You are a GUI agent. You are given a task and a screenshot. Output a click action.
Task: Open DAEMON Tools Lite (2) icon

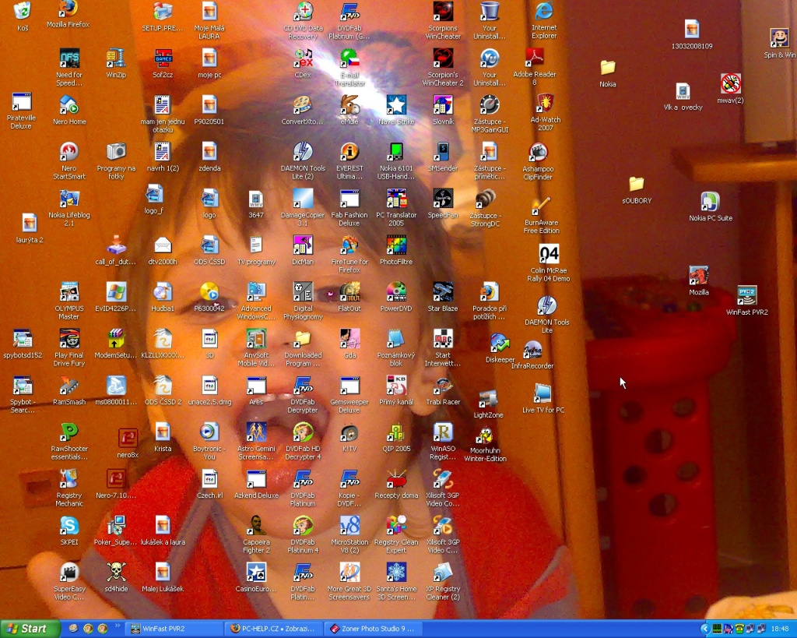[303, 160]
